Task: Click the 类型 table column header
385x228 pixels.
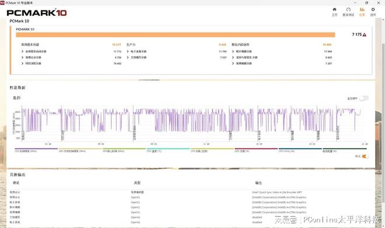Action: coord(137,183)
